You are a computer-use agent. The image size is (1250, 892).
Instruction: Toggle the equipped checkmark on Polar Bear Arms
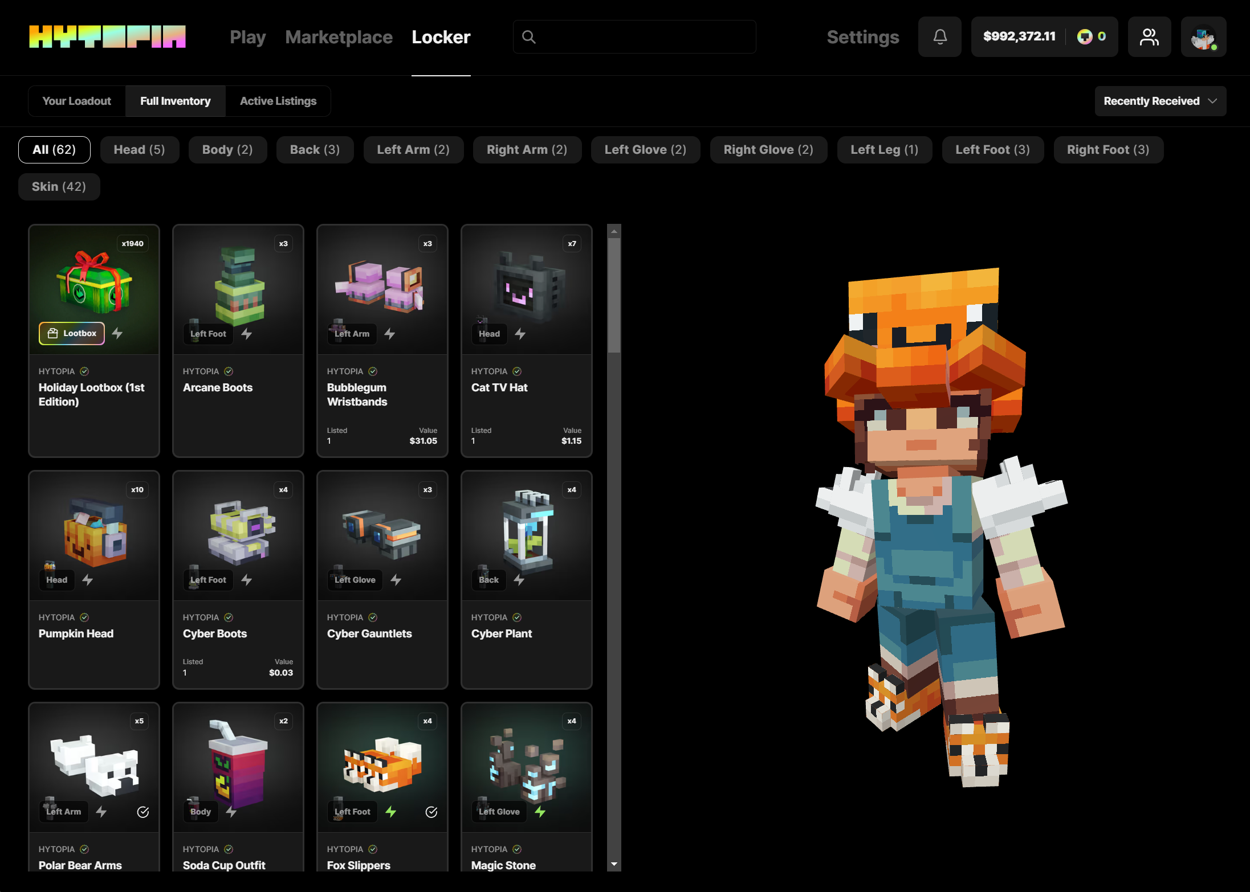click(143, 812)
